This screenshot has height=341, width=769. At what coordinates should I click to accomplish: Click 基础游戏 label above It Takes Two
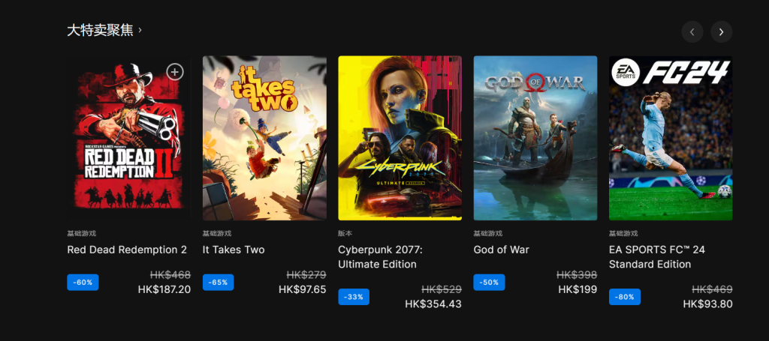click(x=217, y=233)
